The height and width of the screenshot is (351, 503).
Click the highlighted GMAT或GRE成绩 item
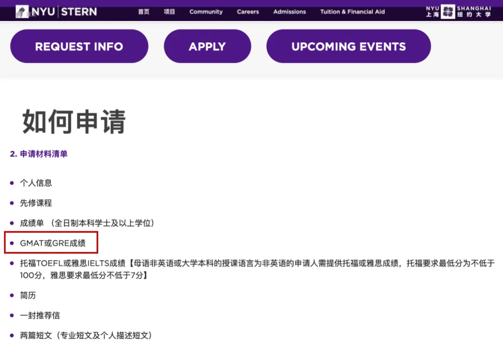click(x=53, y=243)
